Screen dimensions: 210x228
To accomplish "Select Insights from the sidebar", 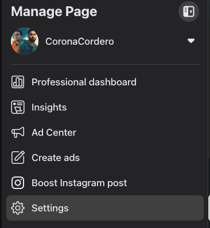I will 105,107.
